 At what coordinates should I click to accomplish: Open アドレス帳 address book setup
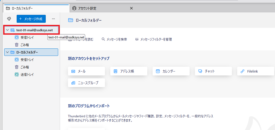129,71
